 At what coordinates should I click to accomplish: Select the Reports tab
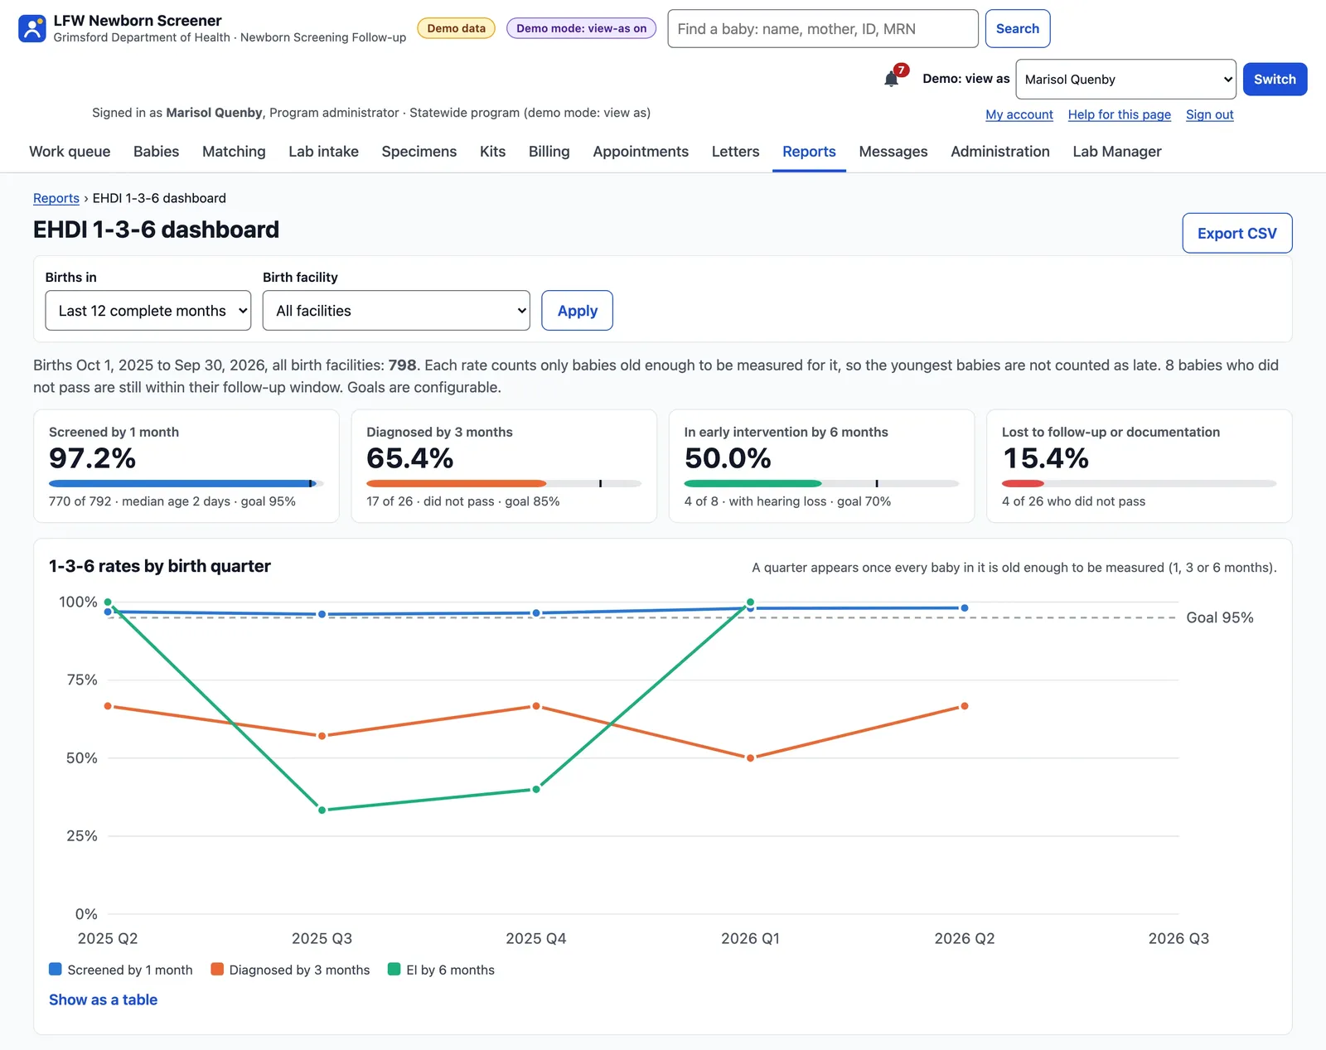pyautogui.click(x=809, y=152)
